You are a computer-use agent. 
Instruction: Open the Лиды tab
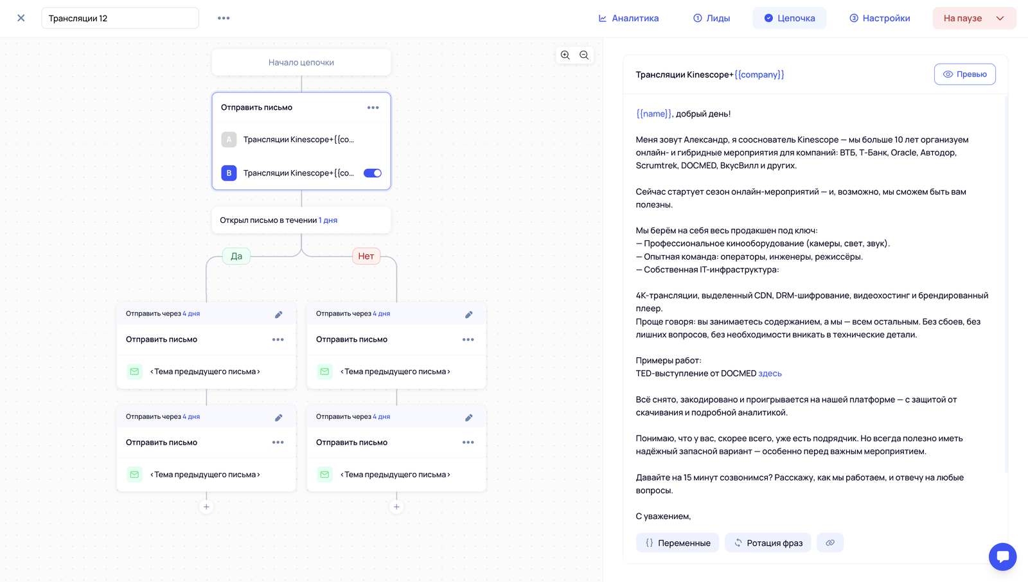(x=711, y=18)
